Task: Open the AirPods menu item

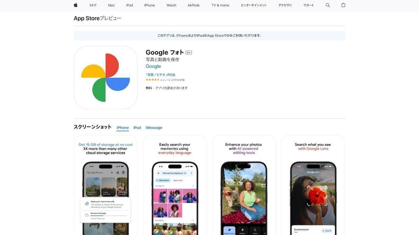Action: [193, 5]
